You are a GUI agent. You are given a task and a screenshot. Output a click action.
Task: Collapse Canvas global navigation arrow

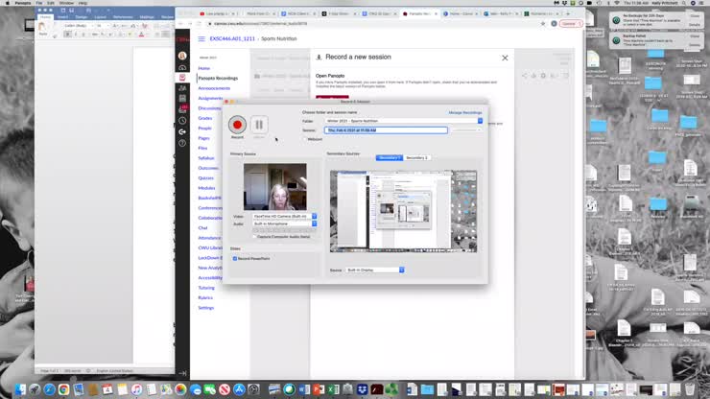(182, 373)
